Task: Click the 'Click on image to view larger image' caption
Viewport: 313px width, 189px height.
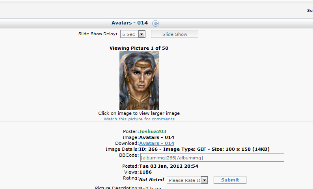Action: 139,113
